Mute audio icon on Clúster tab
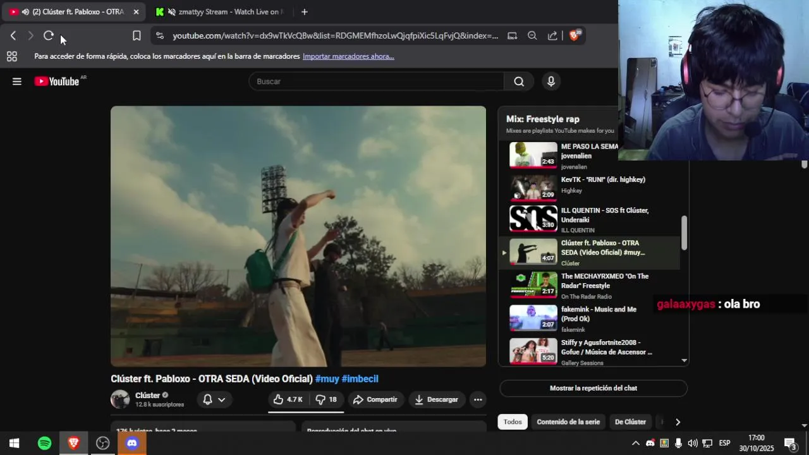Viewport: 809px width, 455px height. 25,12
